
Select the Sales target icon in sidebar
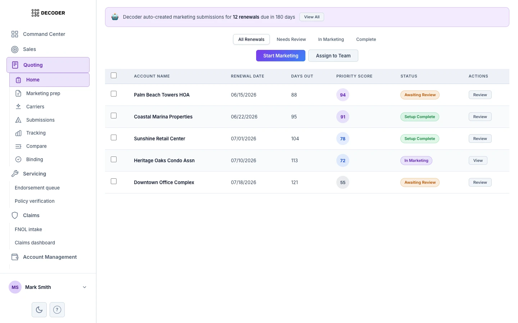click(15, 50)
